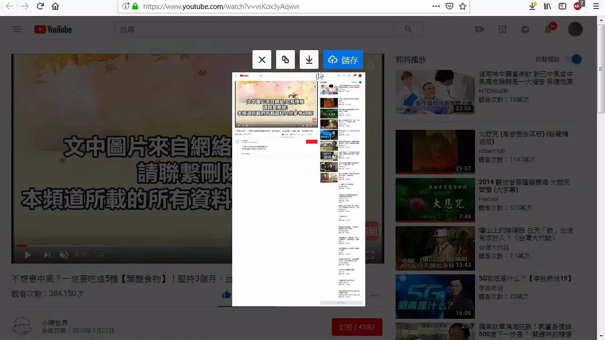Open the browser home page
The width and height of the screenshot is (605, 340).
click(55, 6)
